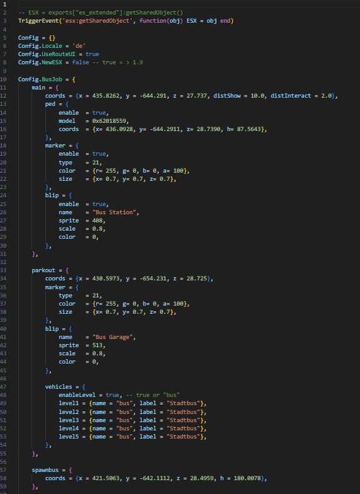Click the level2 vehicle entry key
This screenshot has width=360, height=494.
[x=69, y=412]
